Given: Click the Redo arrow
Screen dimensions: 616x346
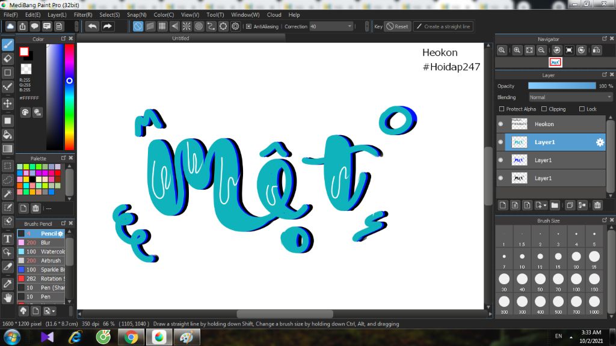Looking at the screenshot, I should coord(107,26).
